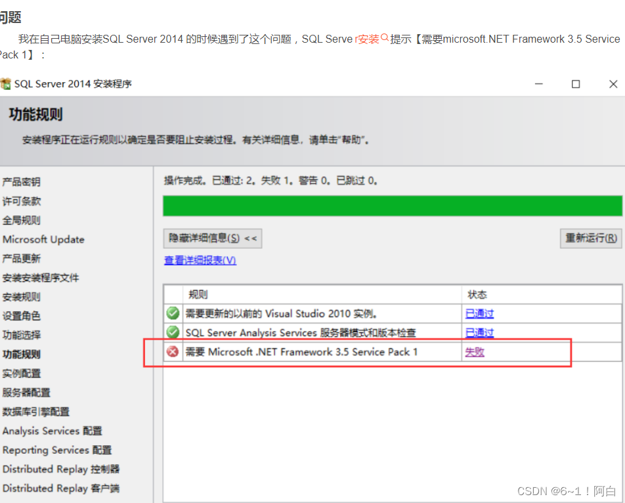
Task: Select 产品更新 step in sidebar
Action: click(22, 259)
